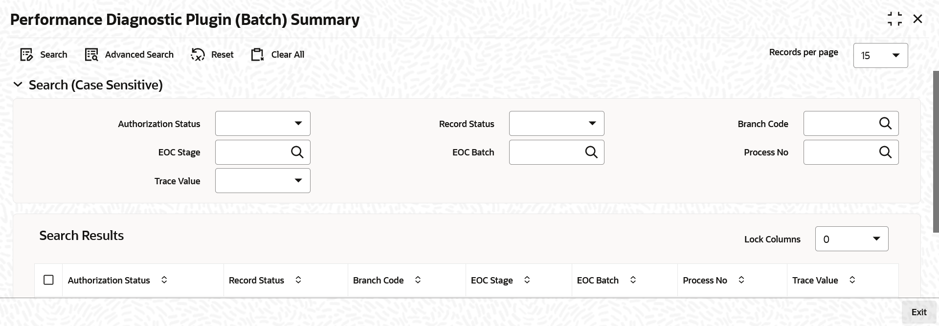
Task: Click the fullscreen toggle icon
Action: (x=895, y=19)
